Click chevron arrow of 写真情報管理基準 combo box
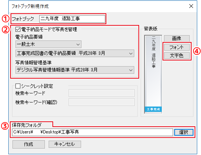 131,70
